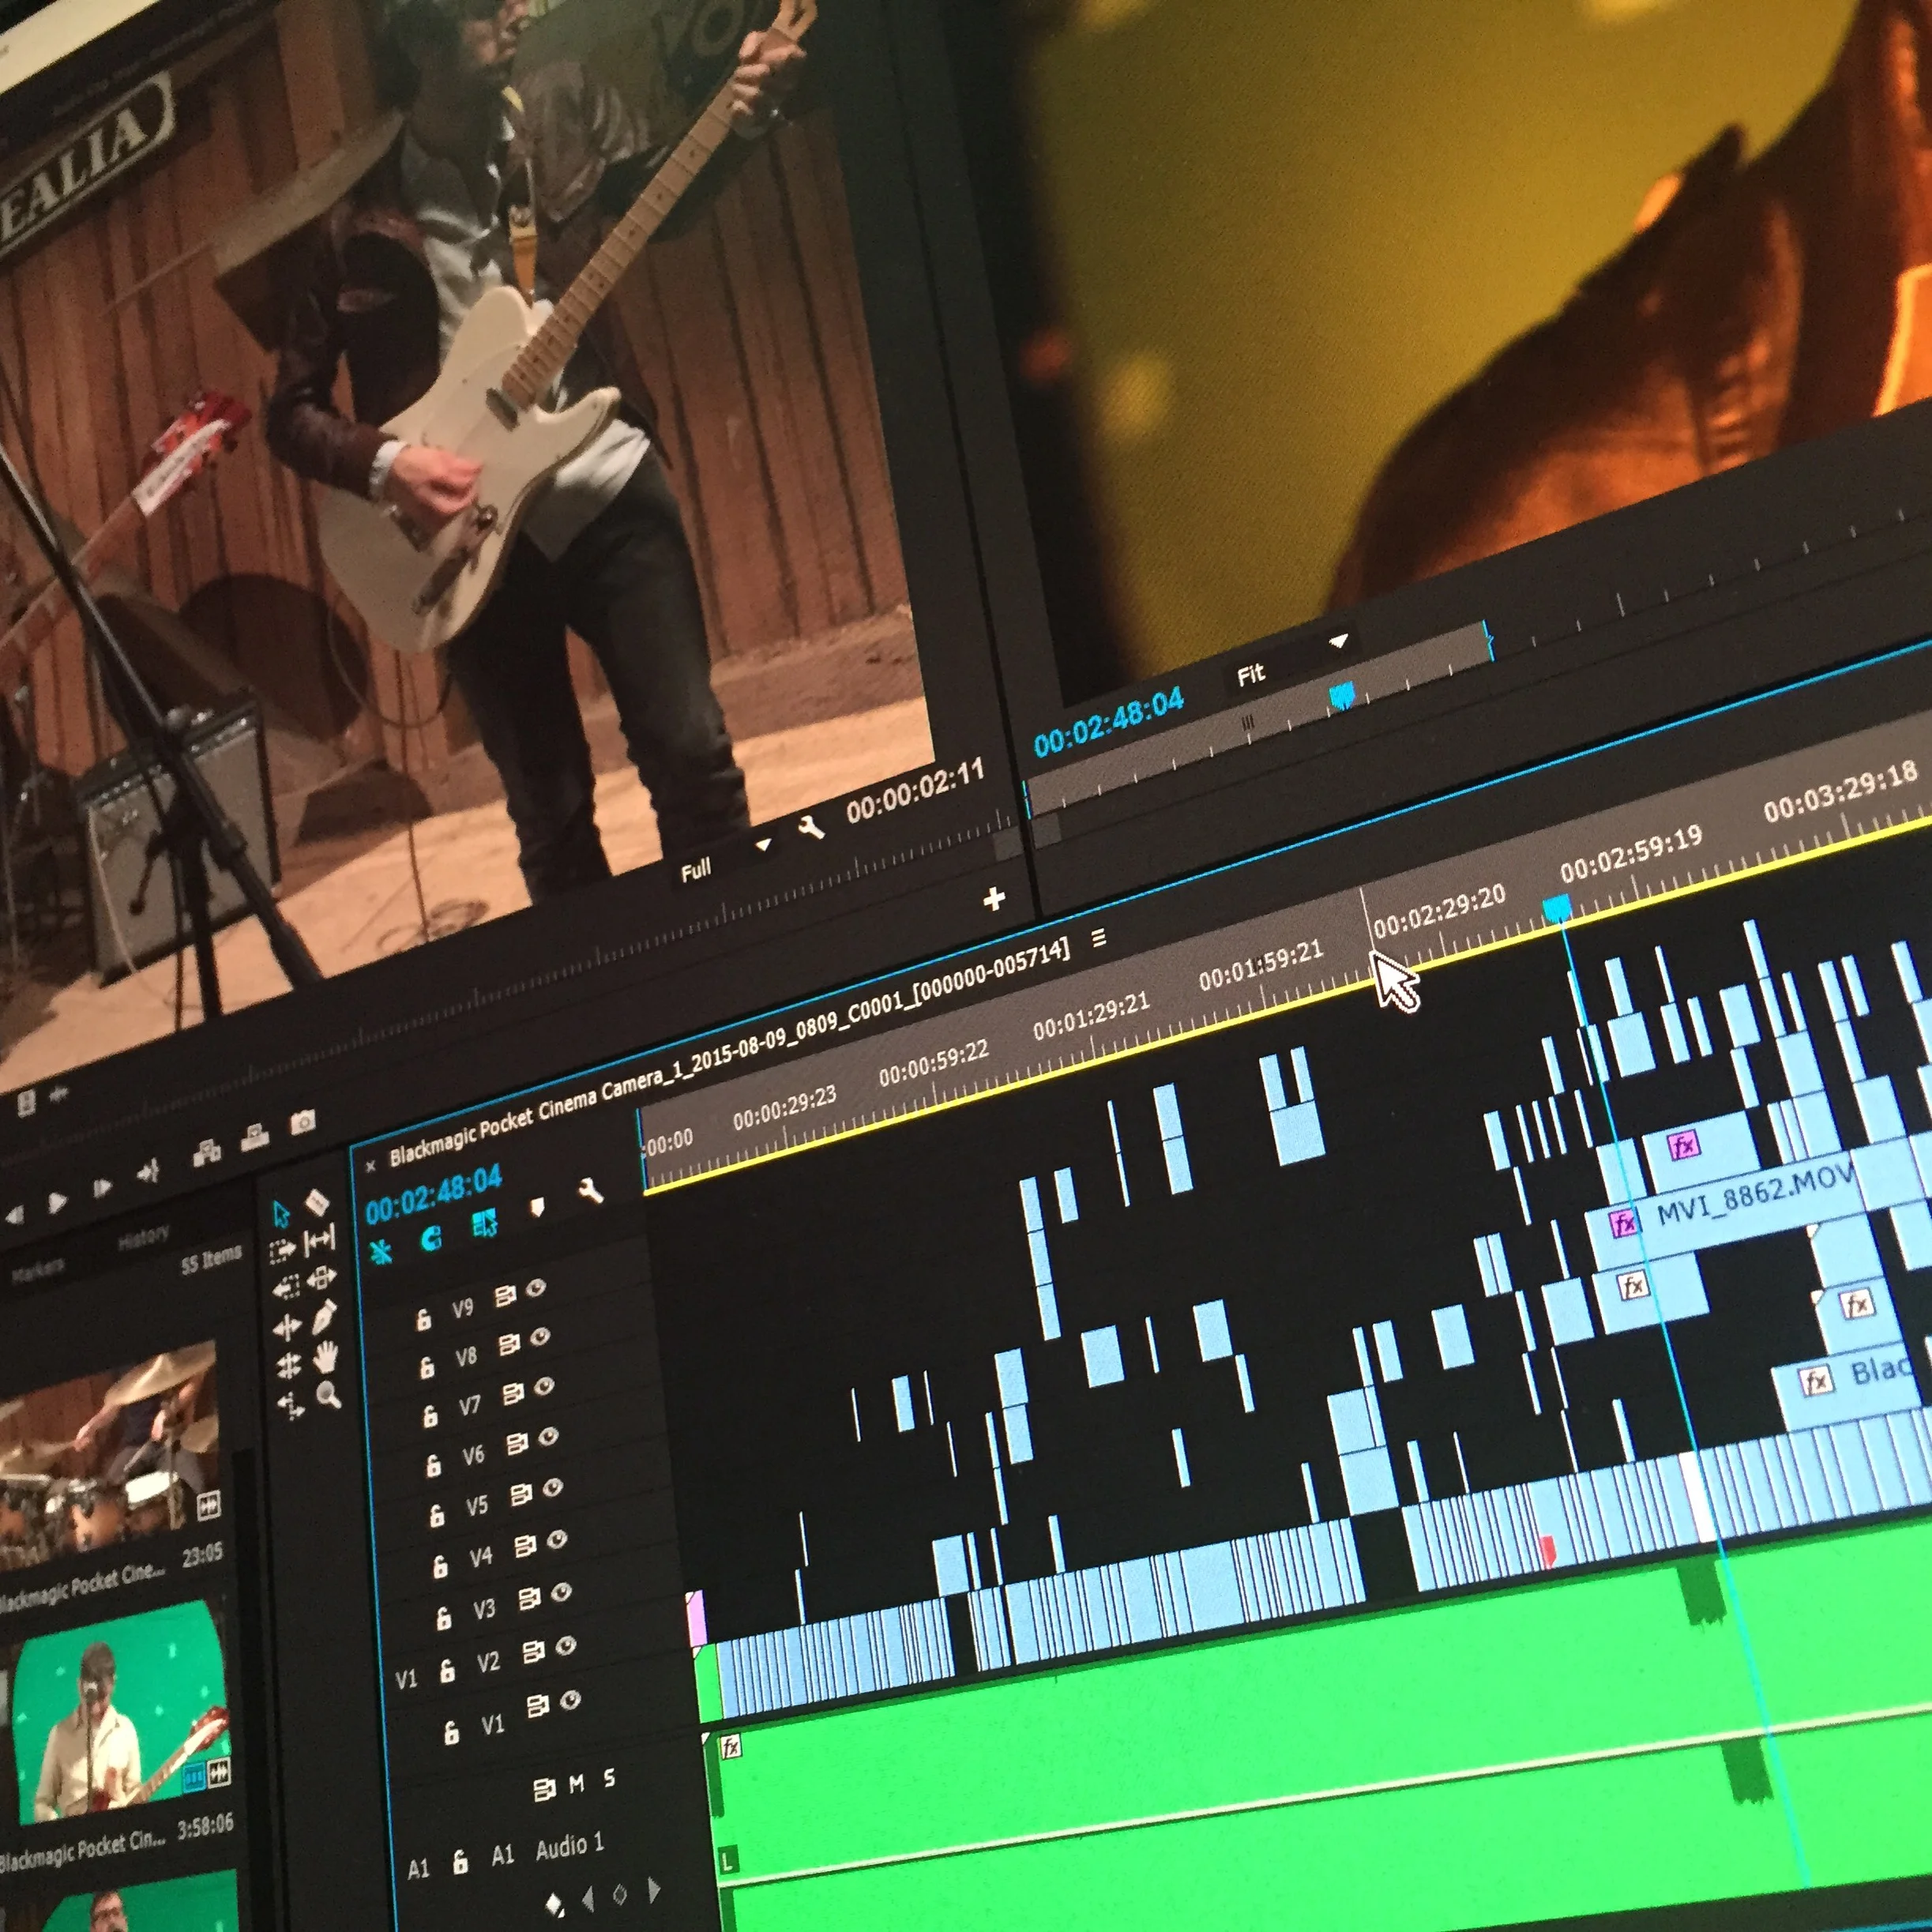Image resolution: width=1932 pixels, height=1932 pixels.
Task: Close the Blackmagic sequence tab
Action: click(371, 1166)
